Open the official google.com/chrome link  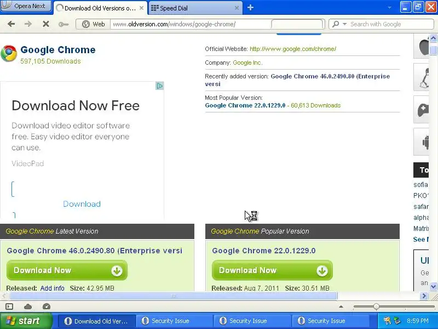293,49
